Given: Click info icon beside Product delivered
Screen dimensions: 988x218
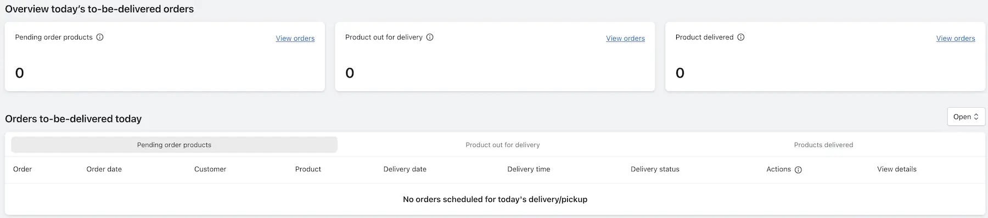Looking at the screenshot, I should coord(740,37).
